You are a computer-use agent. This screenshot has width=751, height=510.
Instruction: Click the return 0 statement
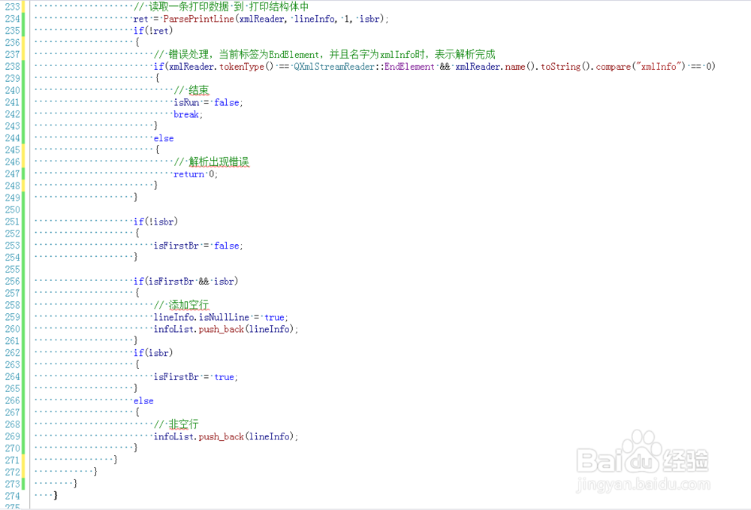(193, 174)
